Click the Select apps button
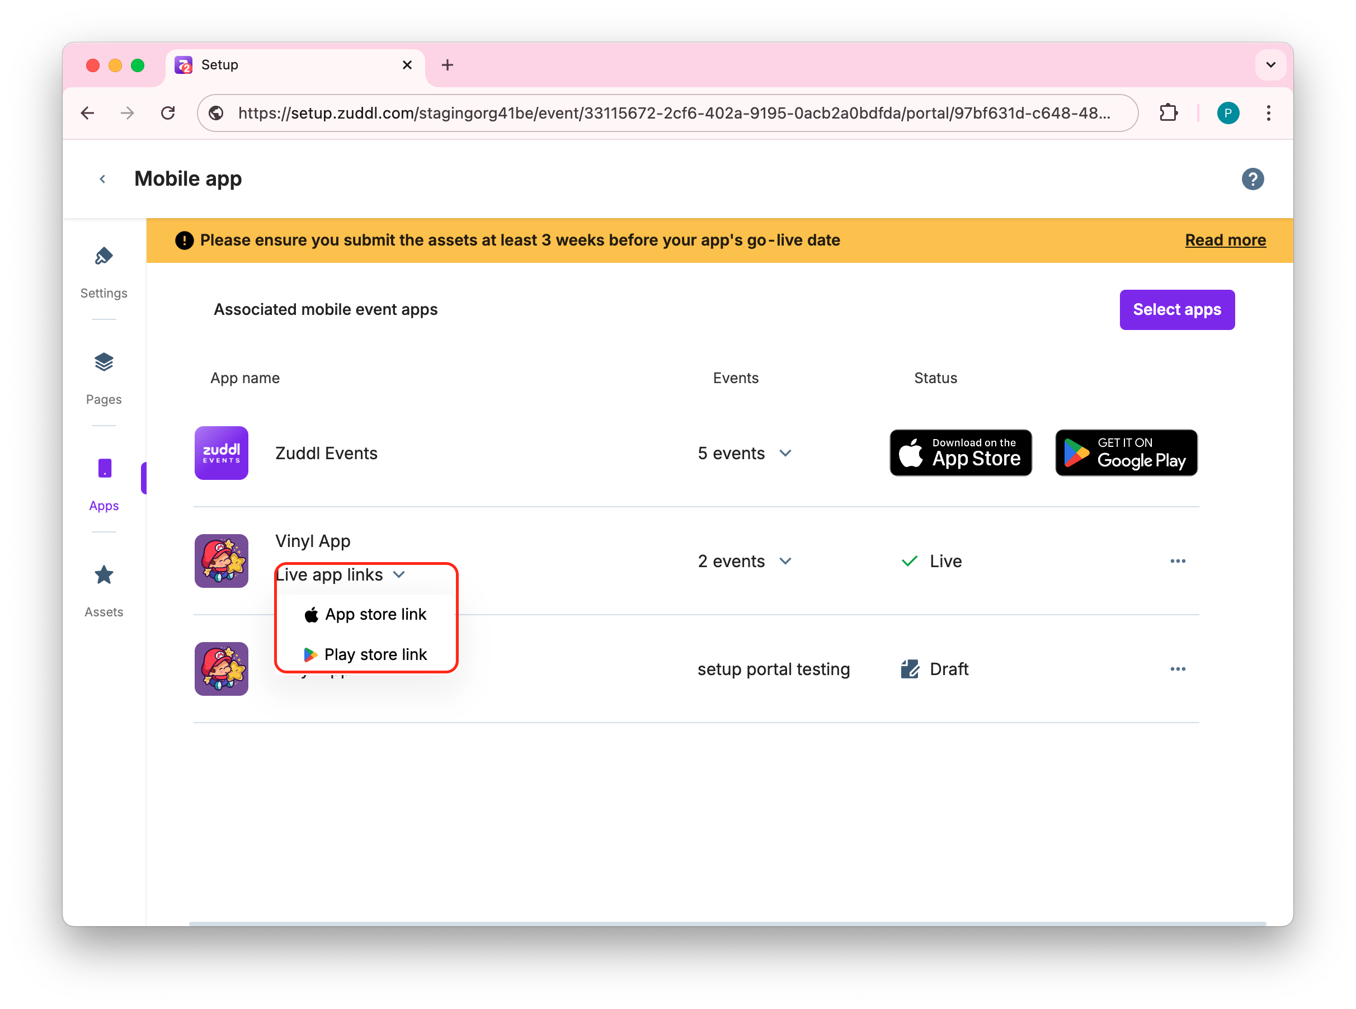1356x1009 pixels. pos(1176,310)
